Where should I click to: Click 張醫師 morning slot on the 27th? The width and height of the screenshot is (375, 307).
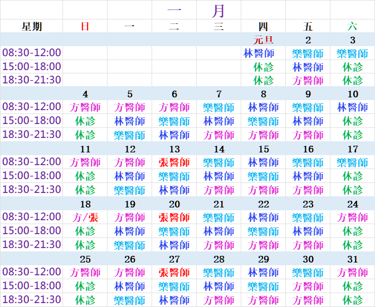pyautogui.click(x=174, y=273)
